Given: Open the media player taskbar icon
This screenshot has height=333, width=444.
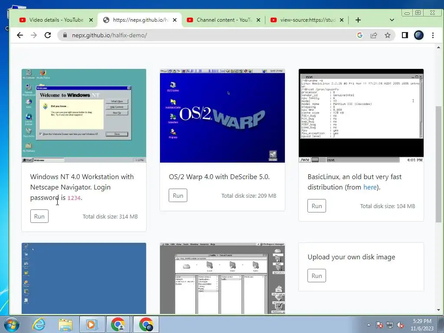Looking at the screenshot, I should click(92, 324).
